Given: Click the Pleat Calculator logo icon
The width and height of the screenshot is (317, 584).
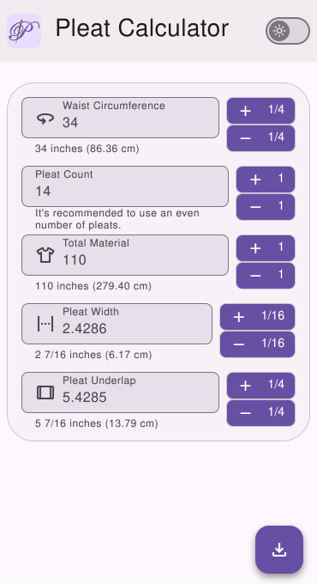Looking at the screenshot, I should (x=24, y=31).
